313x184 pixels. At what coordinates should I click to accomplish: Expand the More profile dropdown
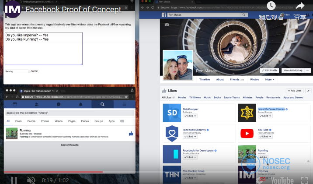tap(270, 79)
